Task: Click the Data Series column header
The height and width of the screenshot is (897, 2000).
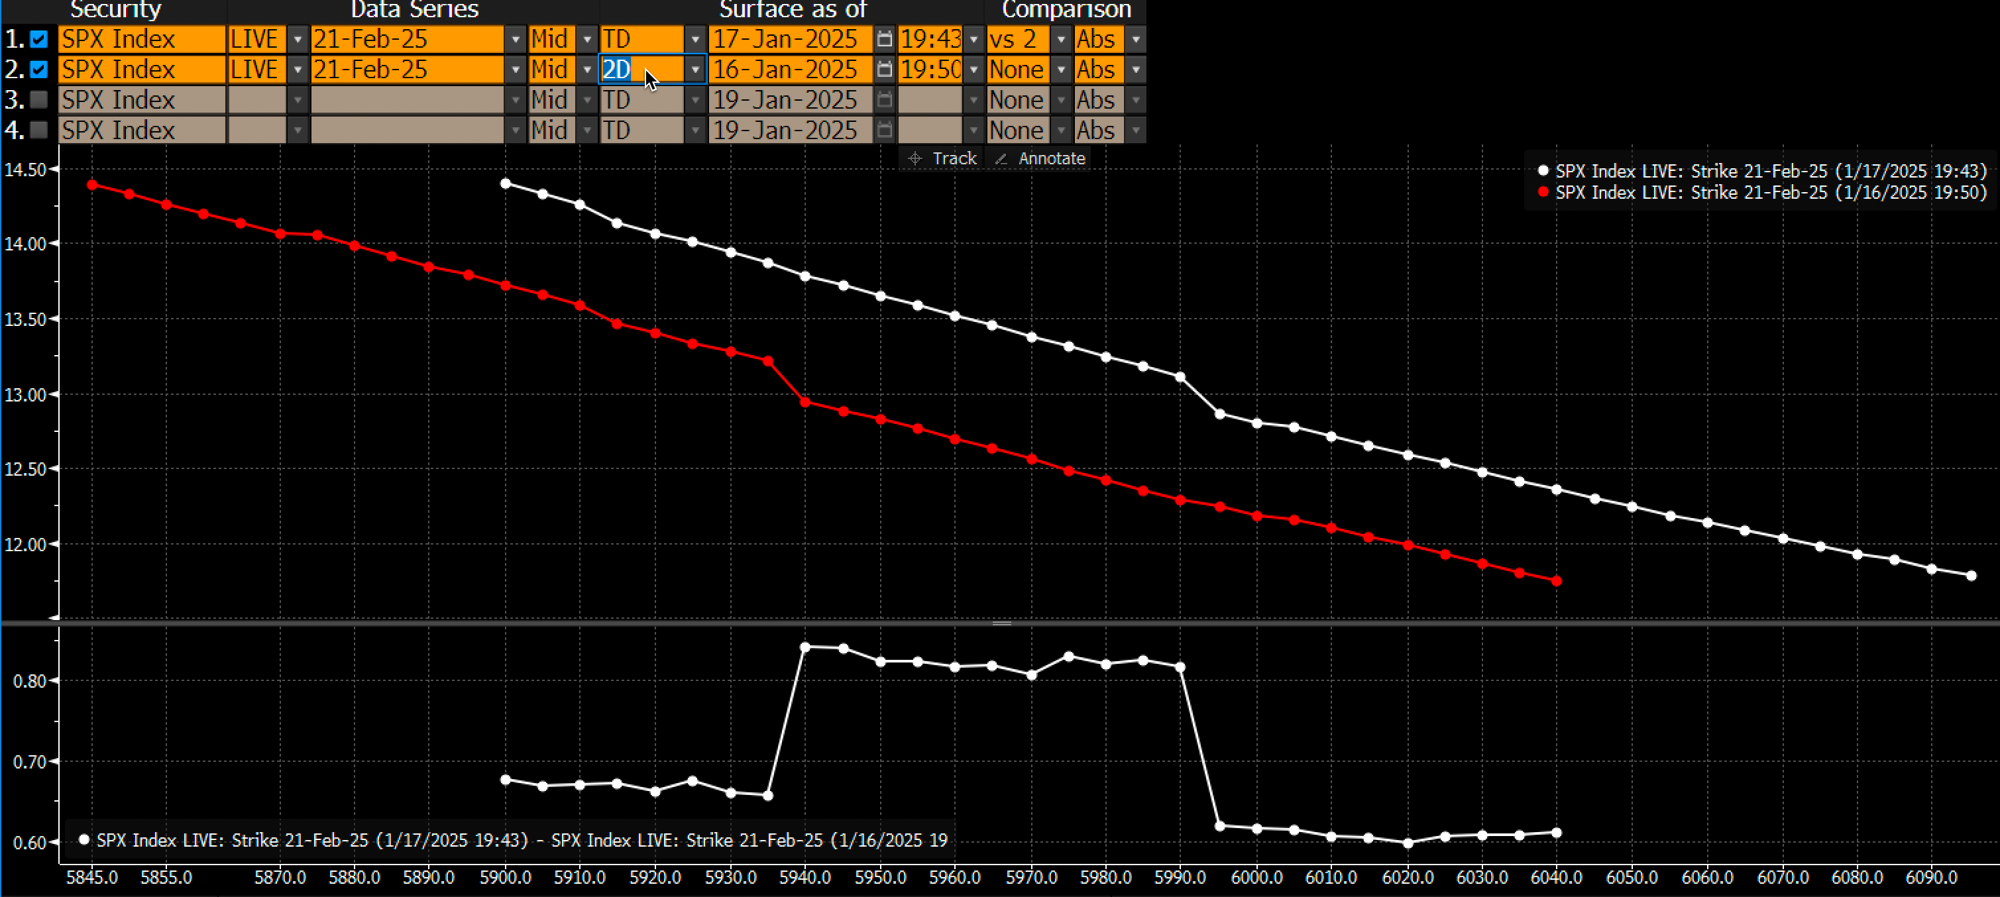Action: coord(415,10)
